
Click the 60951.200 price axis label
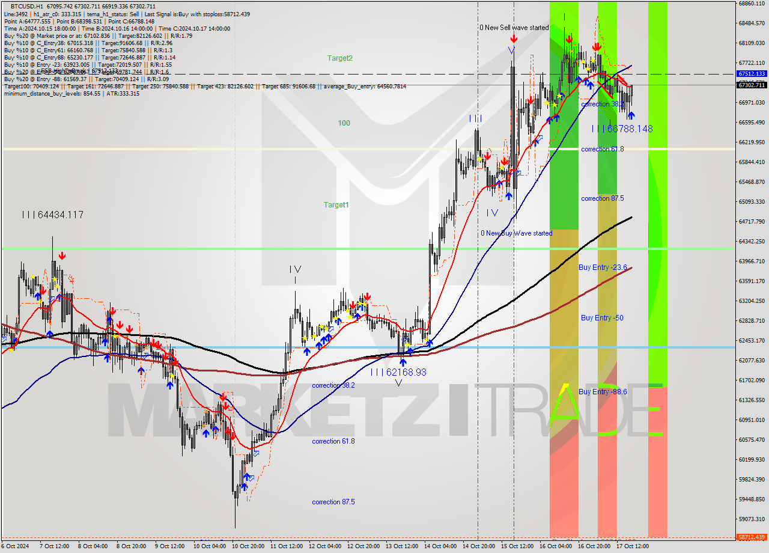tap(752, 420)
